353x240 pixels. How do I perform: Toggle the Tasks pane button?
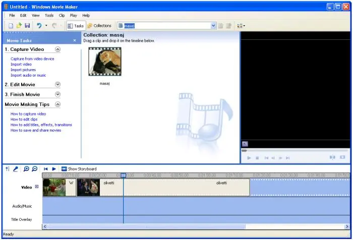[x=76, y=26]
